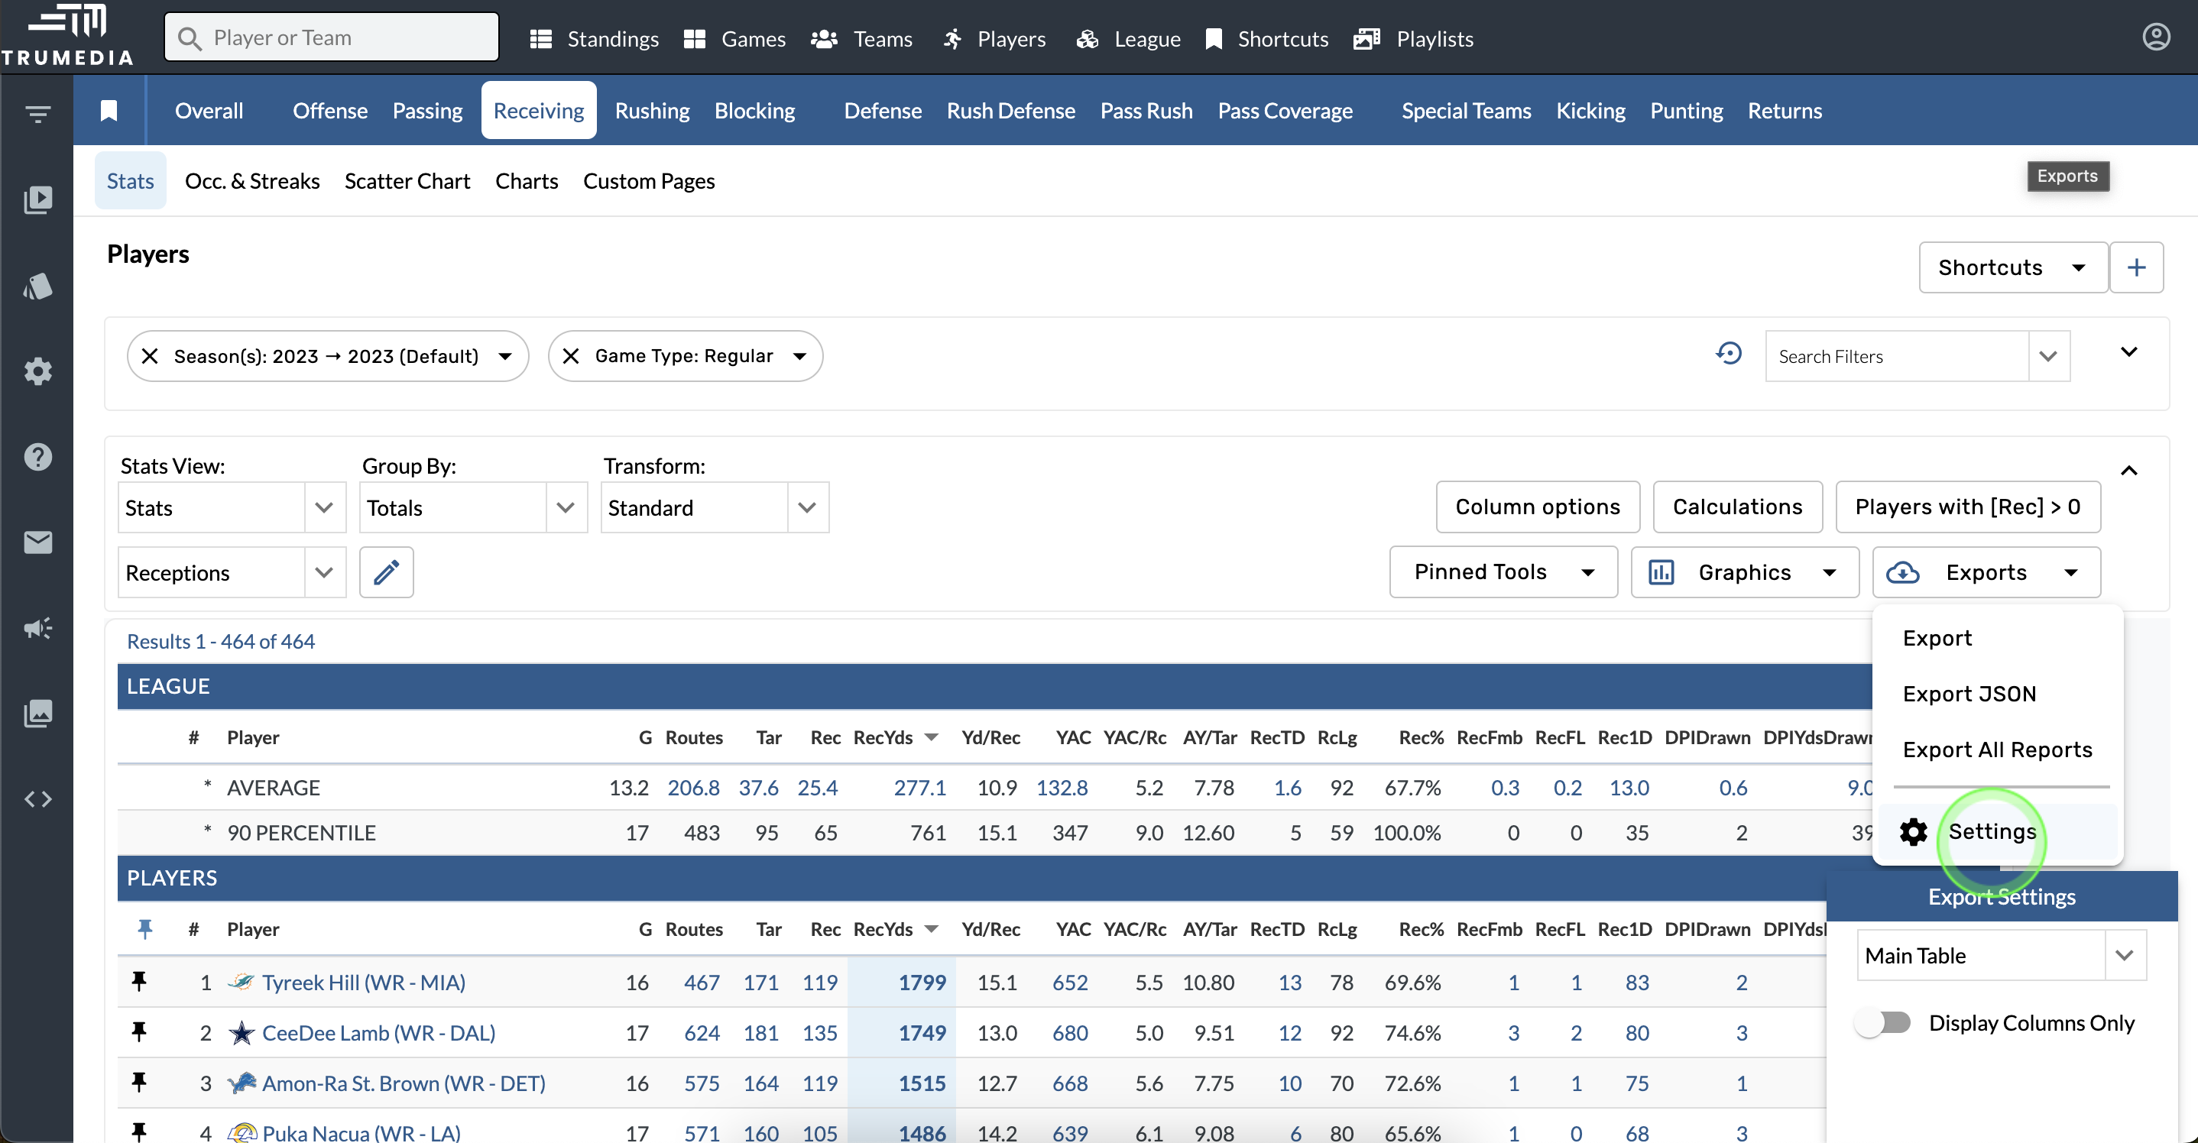Select Export JSON menu item
This screenshot has height=1143, width=2198.
pos(1969,695)
